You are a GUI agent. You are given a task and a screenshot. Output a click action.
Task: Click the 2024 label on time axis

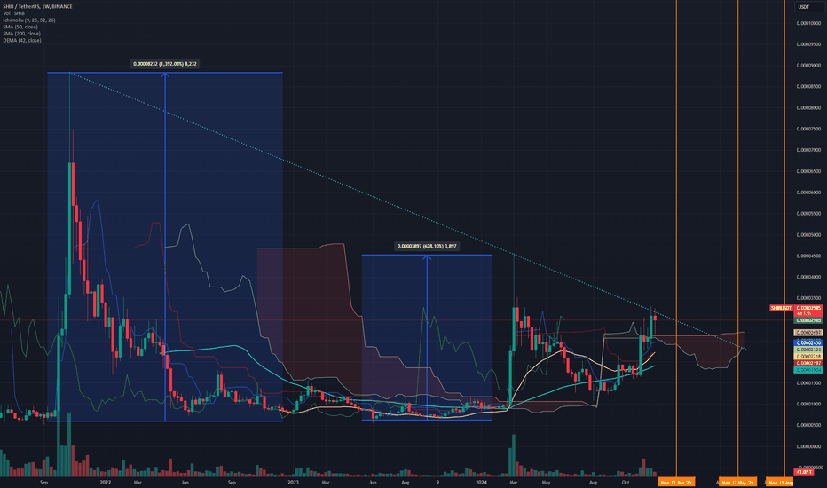(481, 482)
